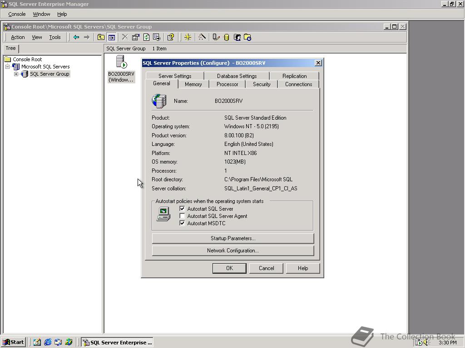Open the Console menu
465x348 pixels.
(x=17, y=14)
